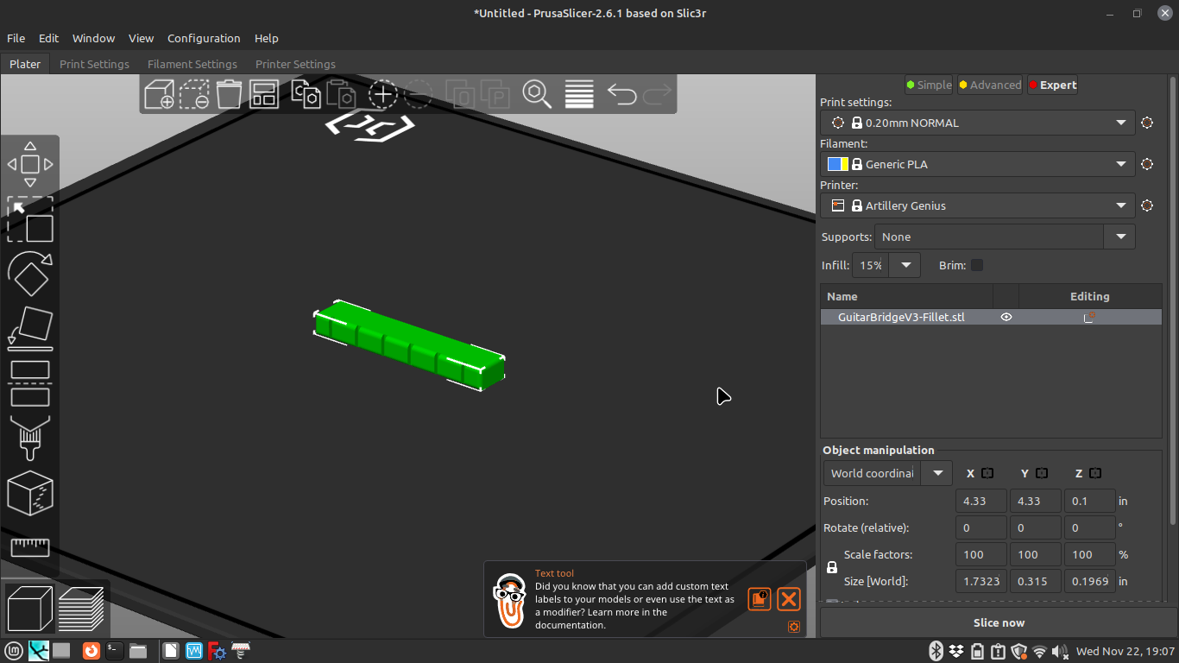Activate the Rotate tool
The width and height of the screenshot is (1179, 663).
pos(29,274)
